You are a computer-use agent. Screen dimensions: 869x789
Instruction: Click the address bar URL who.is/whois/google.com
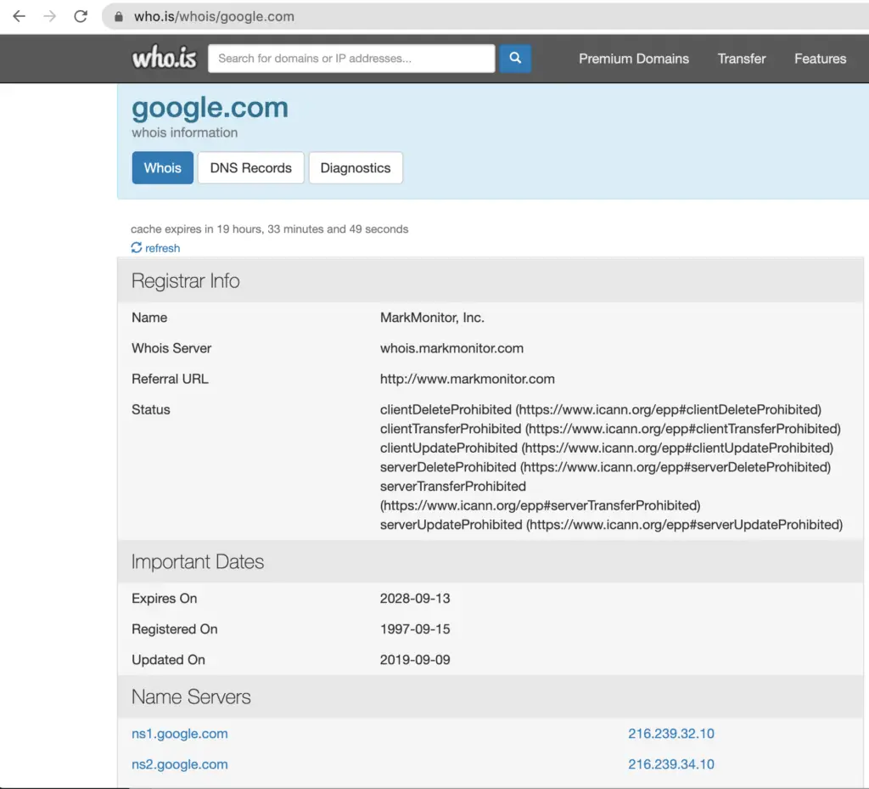[x=214, y=17]
